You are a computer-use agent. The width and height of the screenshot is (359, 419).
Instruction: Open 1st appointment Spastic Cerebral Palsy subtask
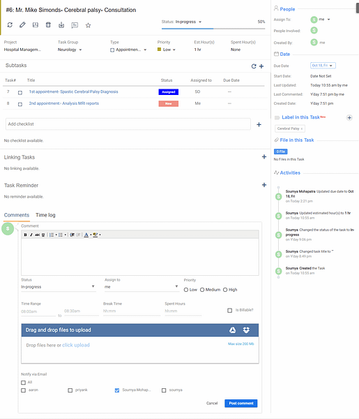[73, 91]
